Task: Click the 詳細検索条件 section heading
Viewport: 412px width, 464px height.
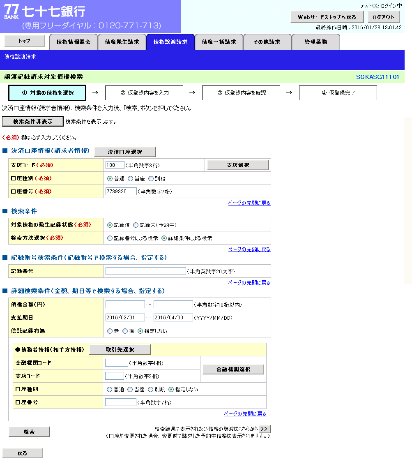Action: coord(88,291)
